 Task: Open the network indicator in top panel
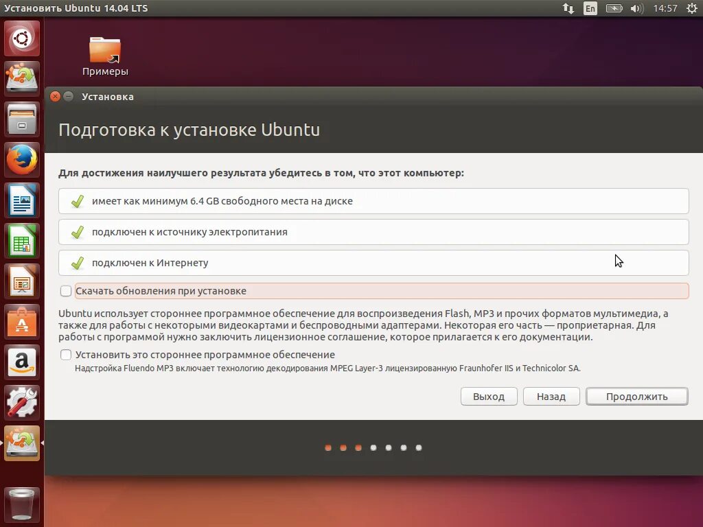tap(568, 8)
